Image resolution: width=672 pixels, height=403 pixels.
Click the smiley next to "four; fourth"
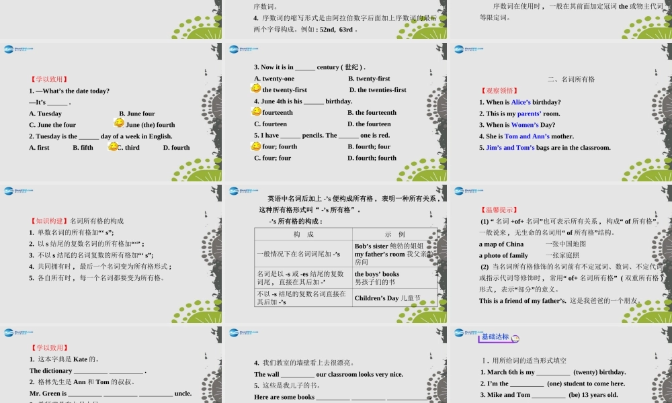(256, 146)
